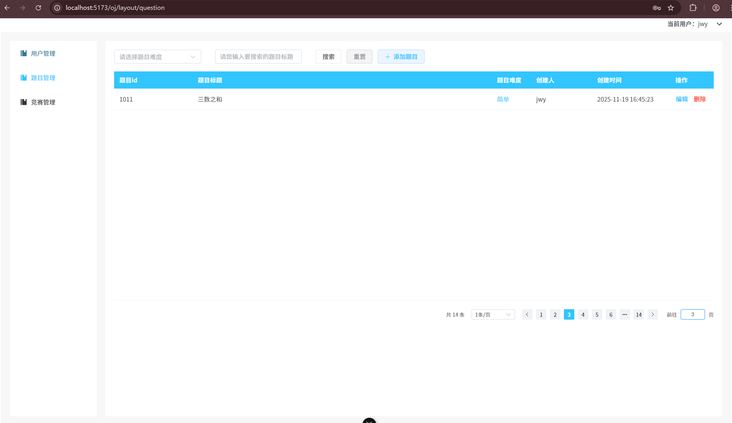The height and width of the screenshot is (423, 732).
Task: Open 用户管理 in the sidebar
Action: 43,53
